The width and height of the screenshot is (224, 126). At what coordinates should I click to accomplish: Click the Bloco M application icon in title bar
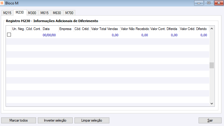(2, 3)
